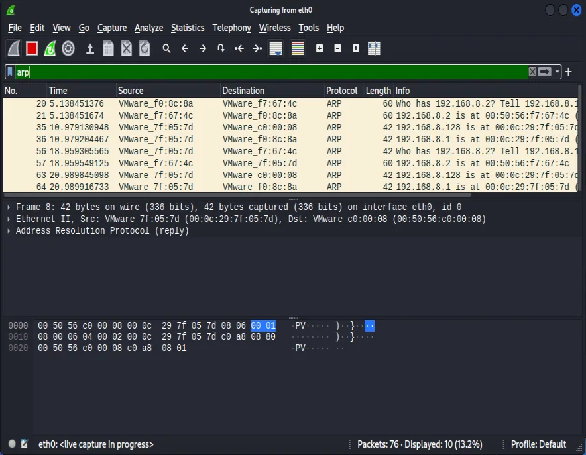The image size is (586, 455).
Task: Select packet number 56 row
Action: [x=290, y=151]
